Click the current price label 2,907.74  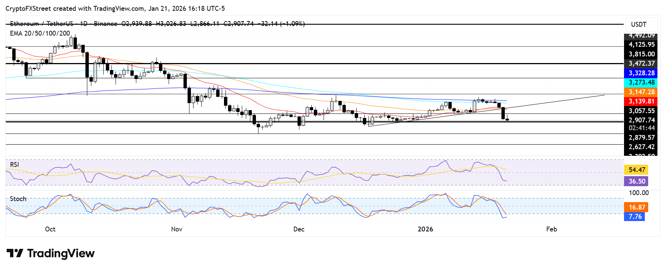(x=641, y=120)
